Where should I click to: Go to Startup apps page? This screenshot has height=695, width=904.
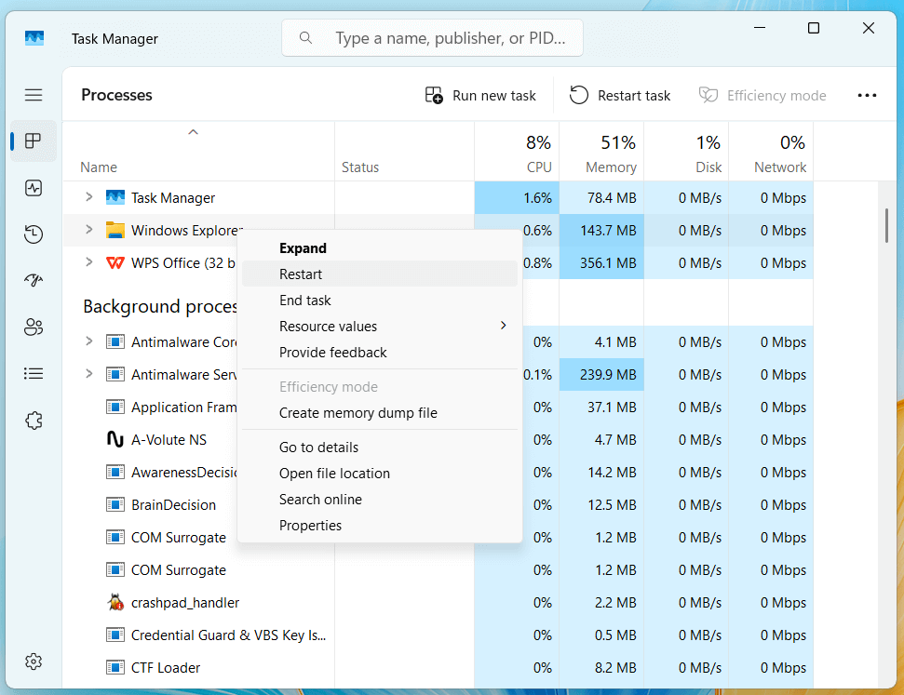34,281
